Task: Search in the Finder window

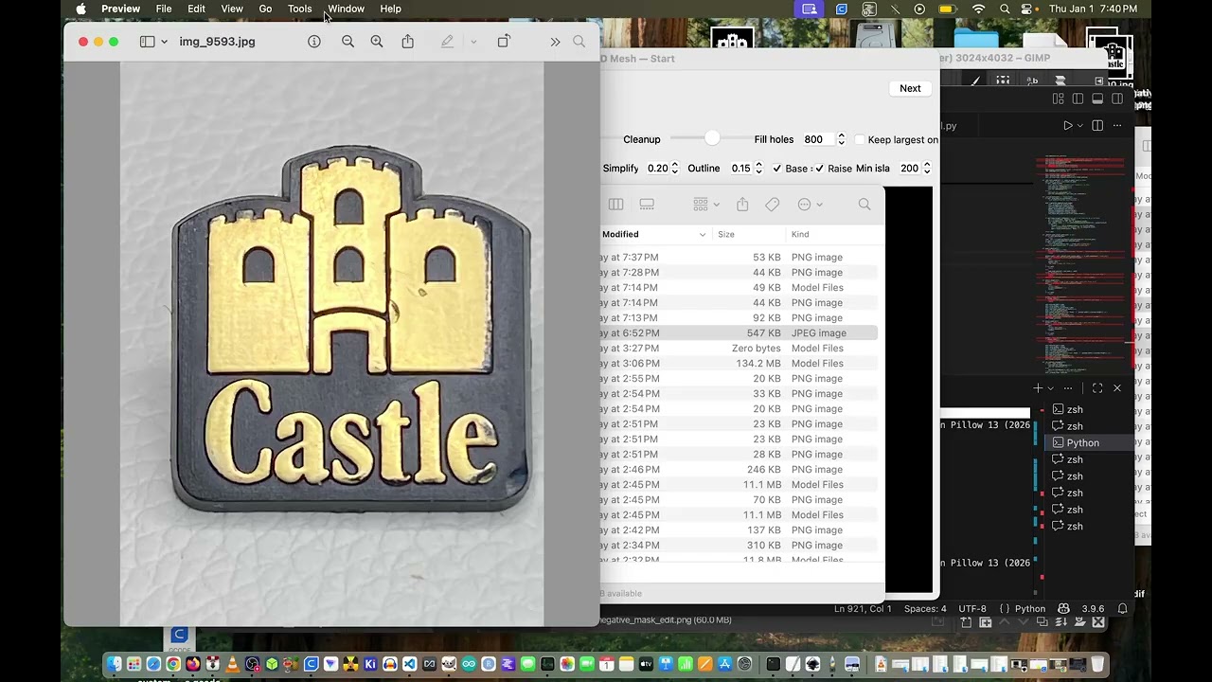Action: [x=864, y=205]
